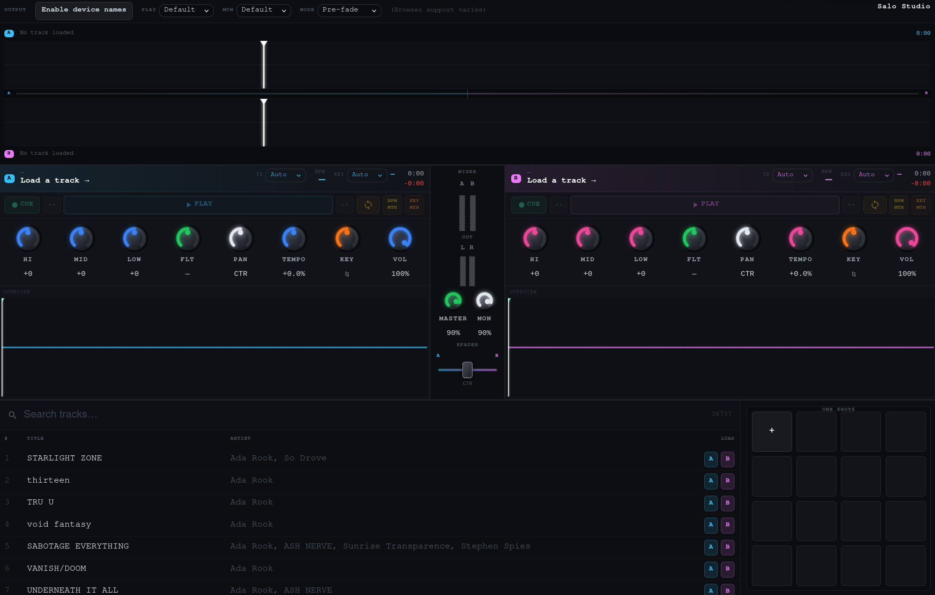Open the PLAY output device dropdown
Image resolution: width=935 pixels, height=595 pixels.
(x=186, y=10)
